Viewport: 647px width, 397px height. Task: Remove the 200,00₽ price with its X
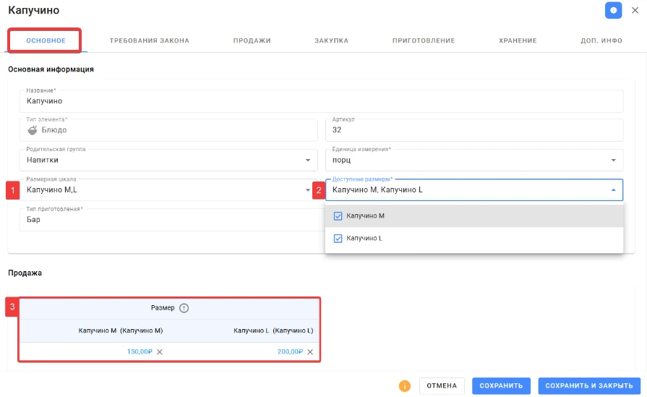point(310,352)
